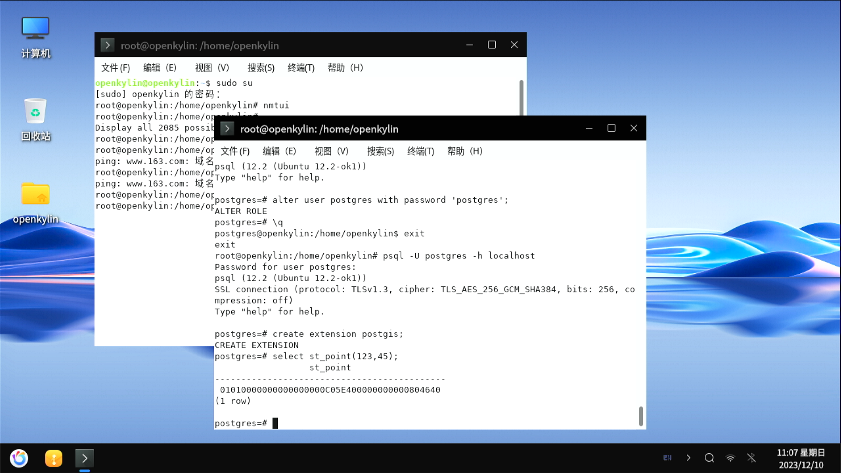Open the 回收站 recycle bin icon
Image resolution: width=841 pixels, height=473 pixels.
click(x=35, y=120)
